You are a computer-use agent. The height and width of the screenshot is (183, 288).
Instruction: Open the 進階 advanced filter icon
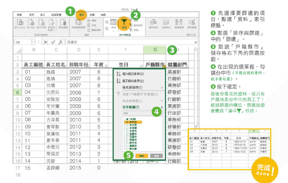pos(131,30)
